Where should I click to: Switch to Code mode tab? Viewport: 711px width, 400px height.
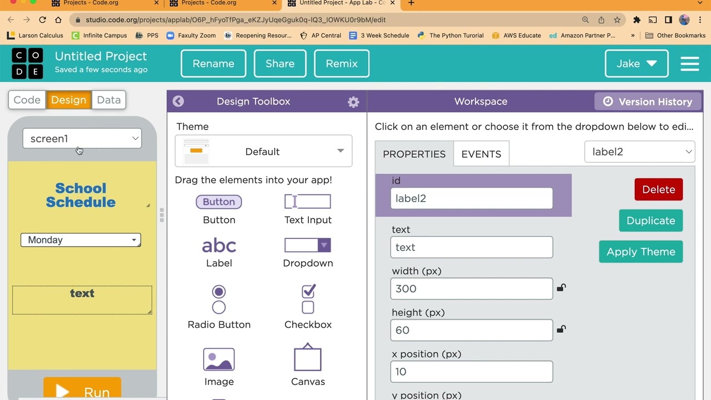click(x=27, y=100)
